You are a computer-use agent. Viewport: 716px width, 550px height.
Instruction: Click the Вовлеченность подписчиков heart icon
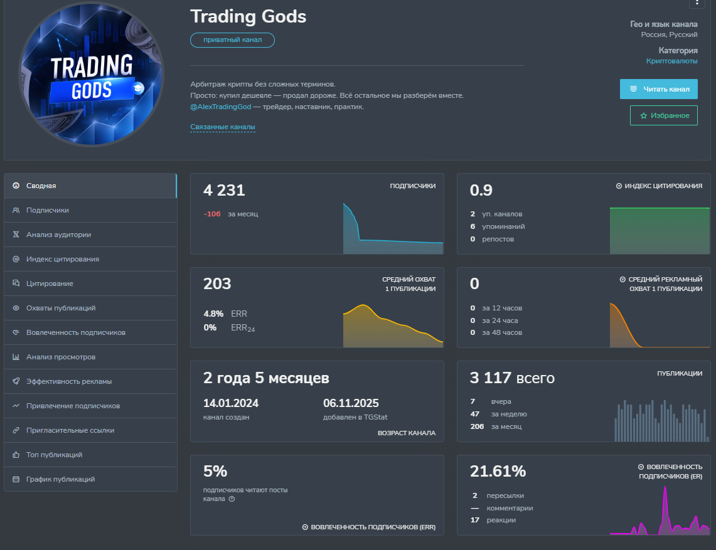coord(16,332)
